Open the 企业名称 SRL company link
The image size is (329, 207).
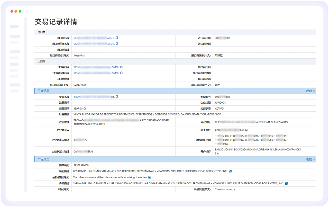tap(94, 97)
